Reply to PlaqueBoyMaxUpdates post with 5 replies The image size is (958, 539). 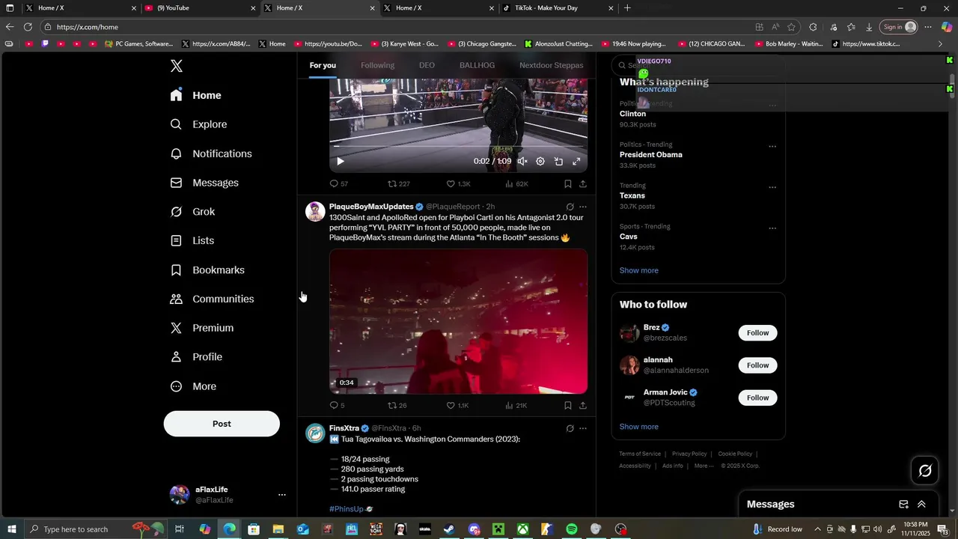[337, 406]
